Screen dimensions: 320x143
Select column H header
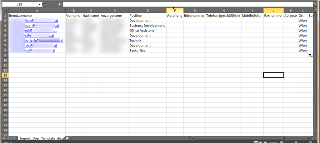pos(223,10)
